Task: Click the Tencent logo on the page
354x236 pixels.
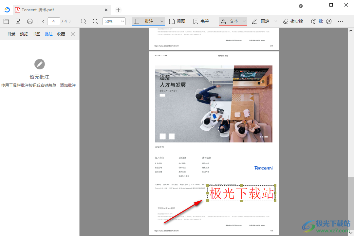Action: (263, 168)
